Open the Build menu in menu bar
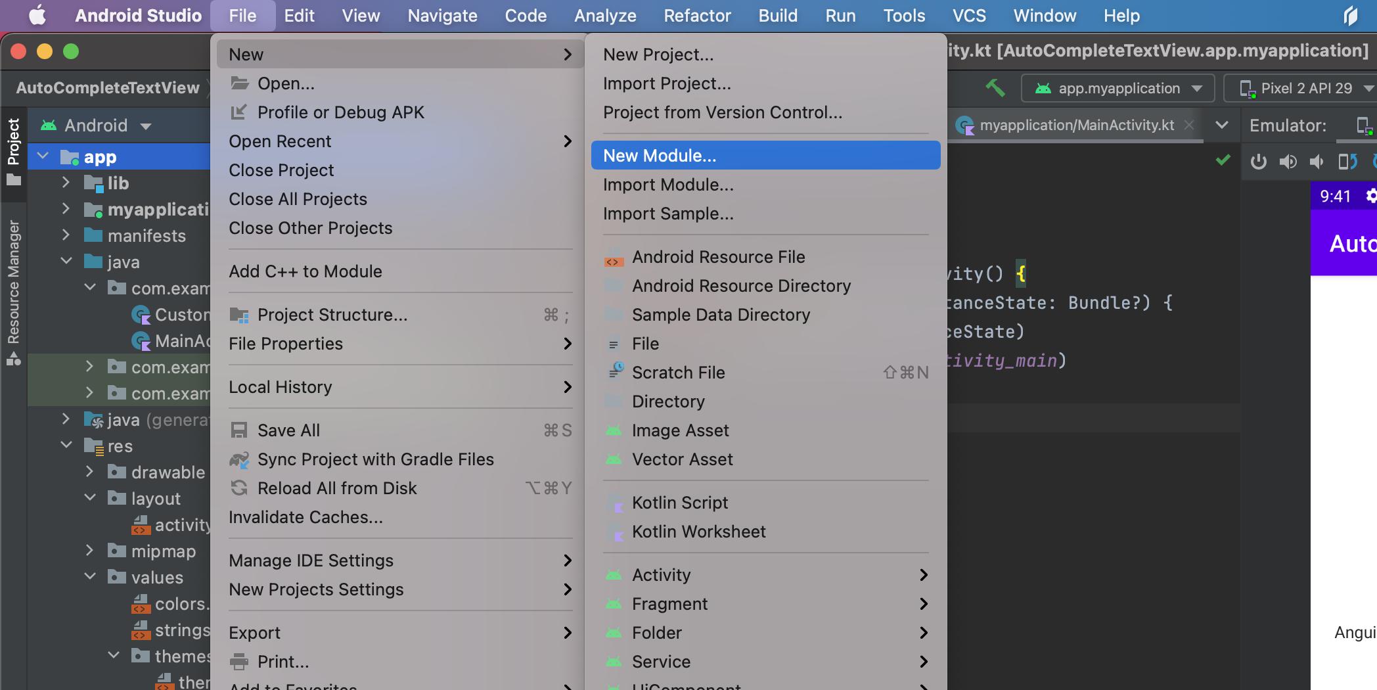This screenshot has height=690, width=1377. point(778,16)
